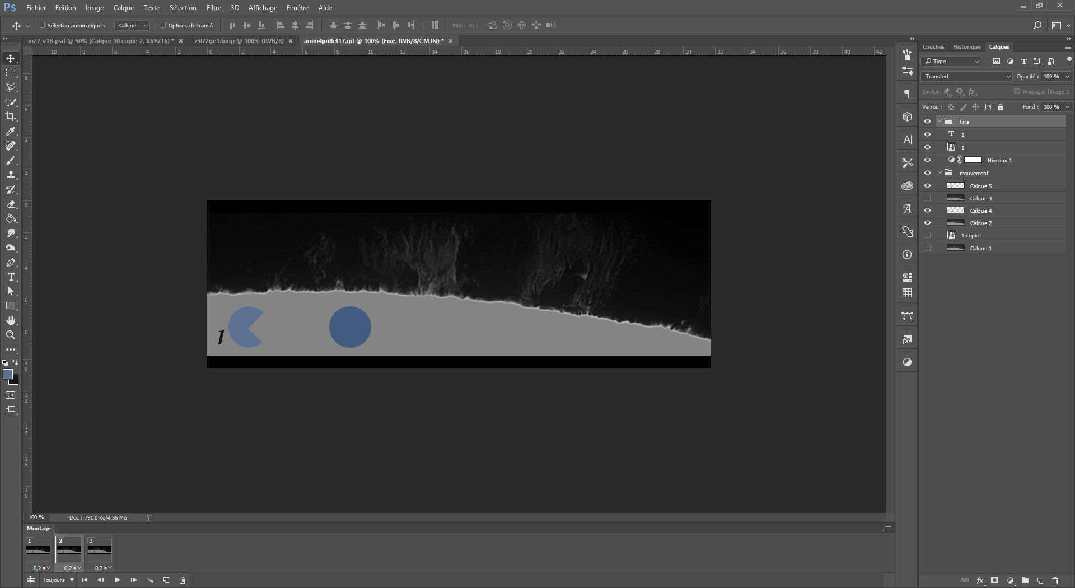Open the Toujours looping options dropdown
This screenshot has height=588, width=1075.
tap(58, 580)
